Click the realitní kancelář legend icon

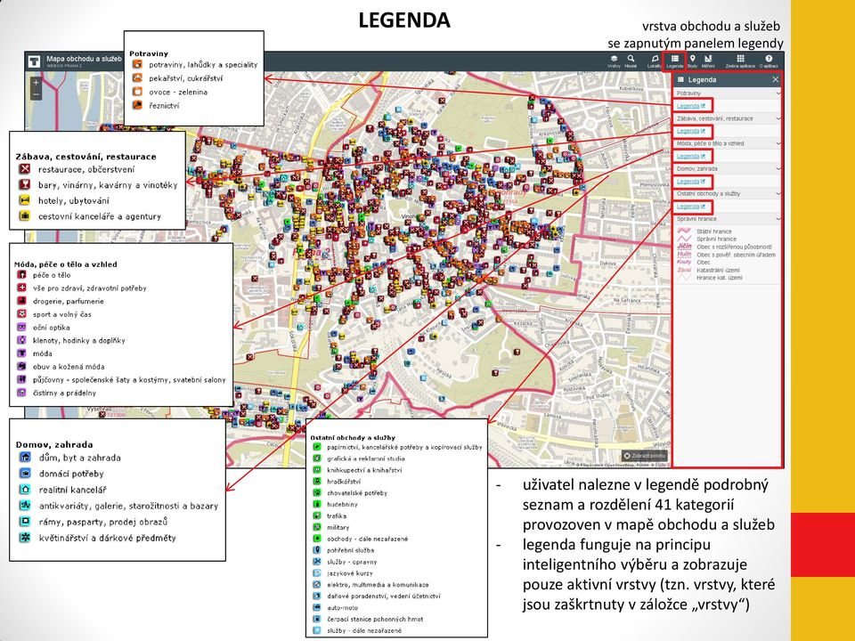point(25,490)
